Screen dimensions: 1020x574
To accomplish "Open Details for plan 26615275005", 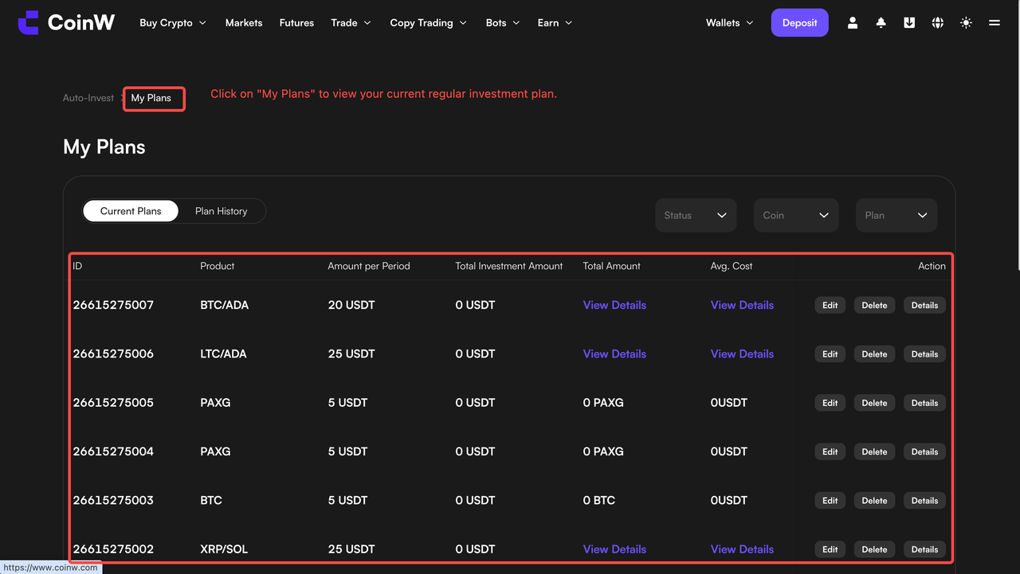I will (x=924, y=403).
